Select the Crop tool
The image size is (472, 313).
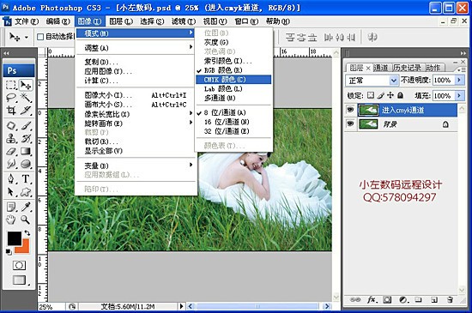click(x=11, y=111)
